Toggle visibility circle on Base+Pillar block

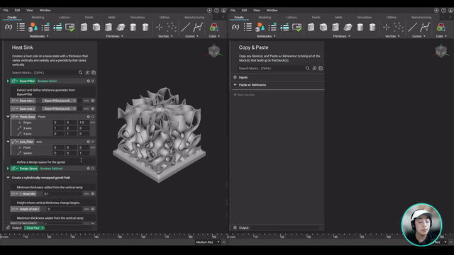pyautogui.click(x=93, y=81)
